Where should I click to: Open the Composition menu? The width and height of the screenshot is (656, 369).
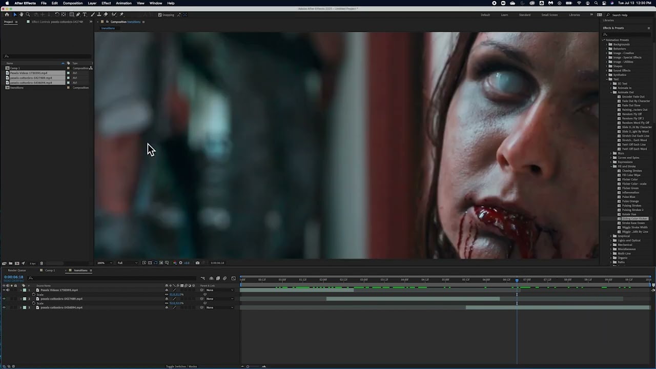click(73, 3)
